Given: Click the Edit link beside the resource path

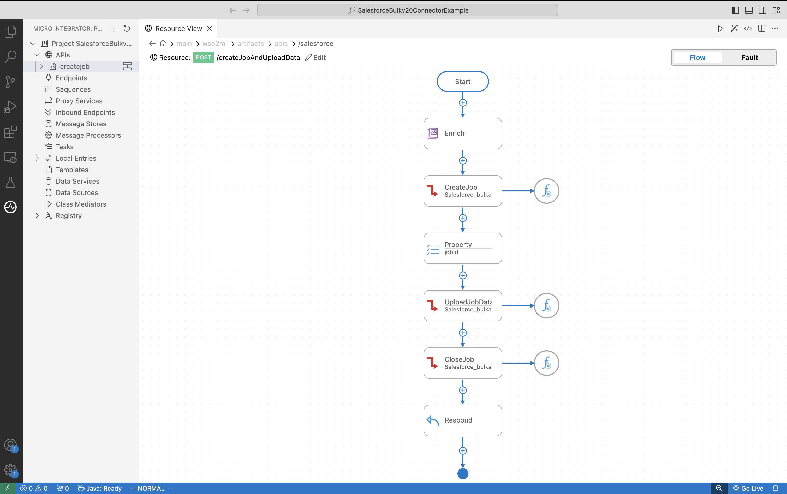Looking at the screenshot, I should point(315,57).
